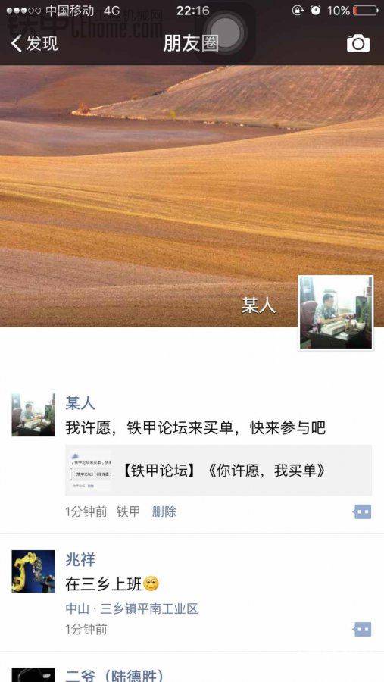
Task: Tap the camera icon to post a moment
Action: [358, 43]
